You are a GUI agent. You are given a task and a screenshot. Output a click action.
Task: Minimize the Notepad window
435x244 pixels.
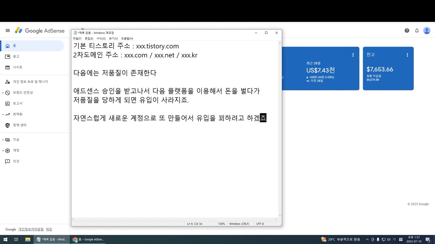(x=256, y=33)
